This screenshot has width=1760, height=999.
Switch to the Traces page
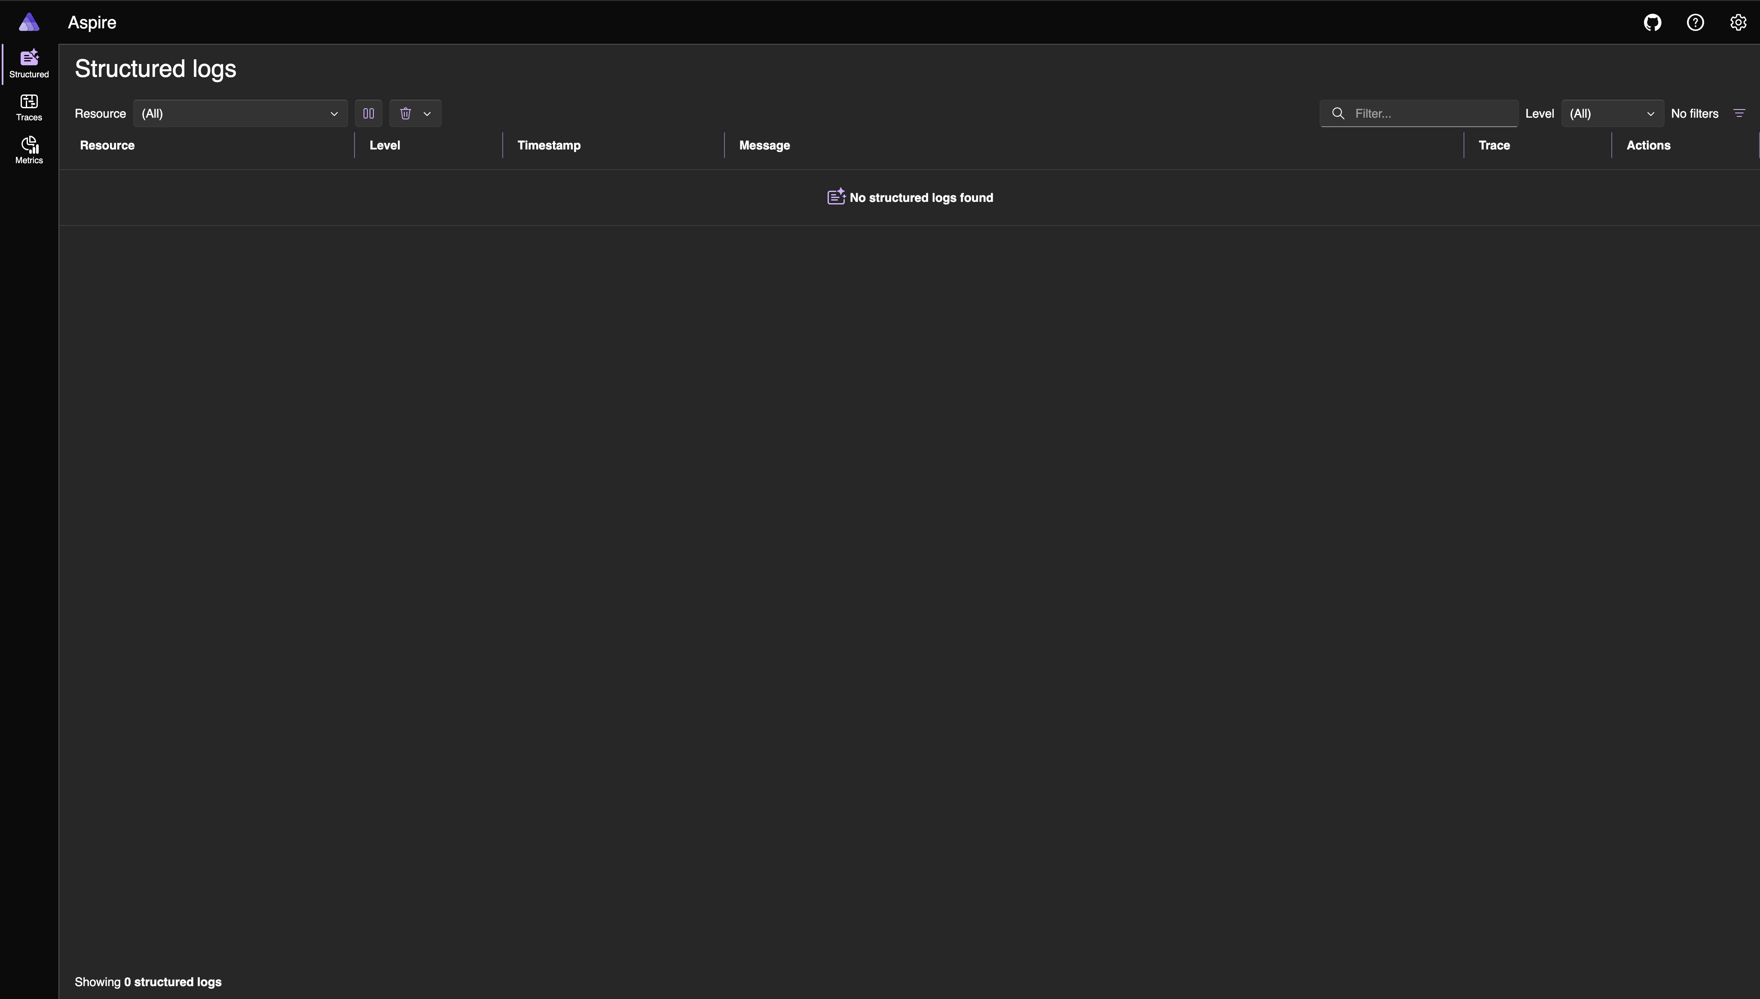click(29, 108)
